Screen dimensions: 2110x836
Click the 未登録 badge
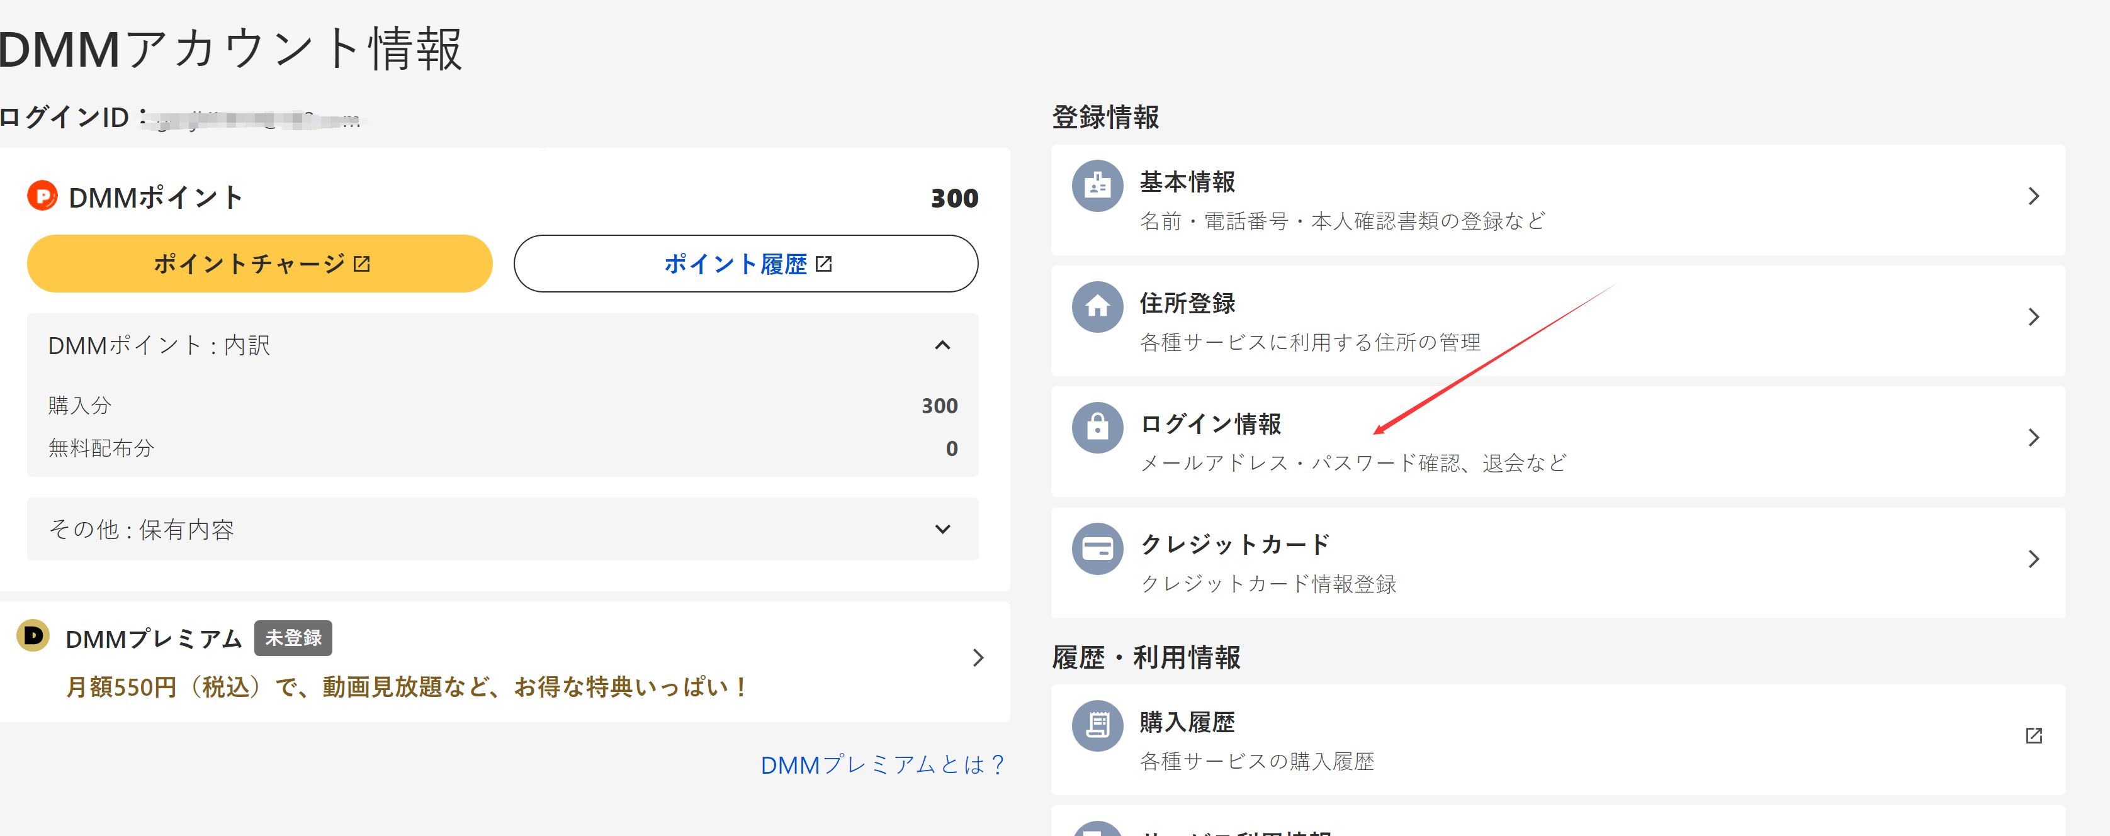click(x=293, y=638)
